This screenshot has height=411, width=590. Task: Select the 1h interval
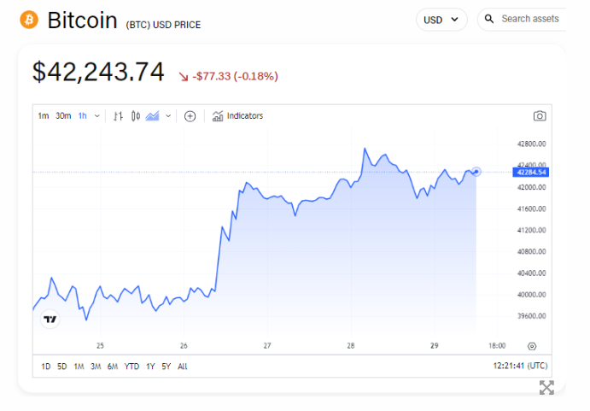(83, 116)
